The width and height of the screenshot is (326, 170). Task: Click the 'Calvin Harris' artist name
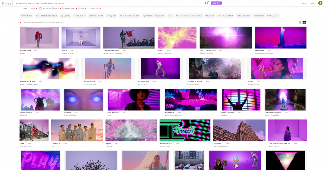pos(273,146)
